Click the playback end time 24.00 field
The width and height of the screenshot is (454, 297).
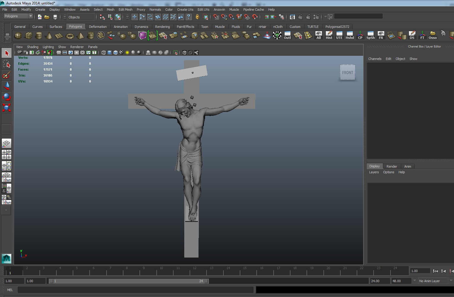tap(380, 281)
